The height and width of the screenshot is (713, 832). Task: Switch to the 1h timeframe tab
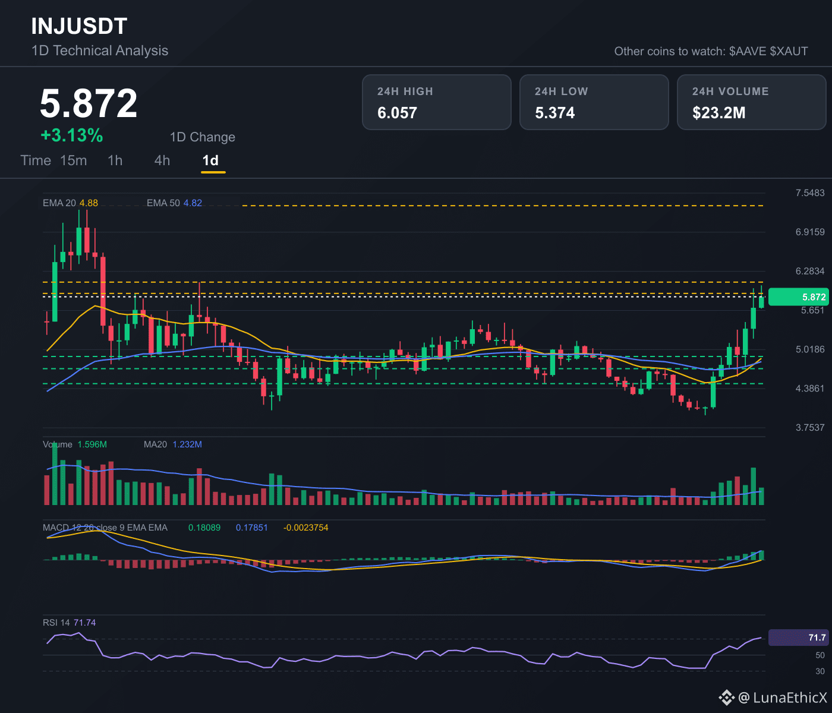pos(115,160)
